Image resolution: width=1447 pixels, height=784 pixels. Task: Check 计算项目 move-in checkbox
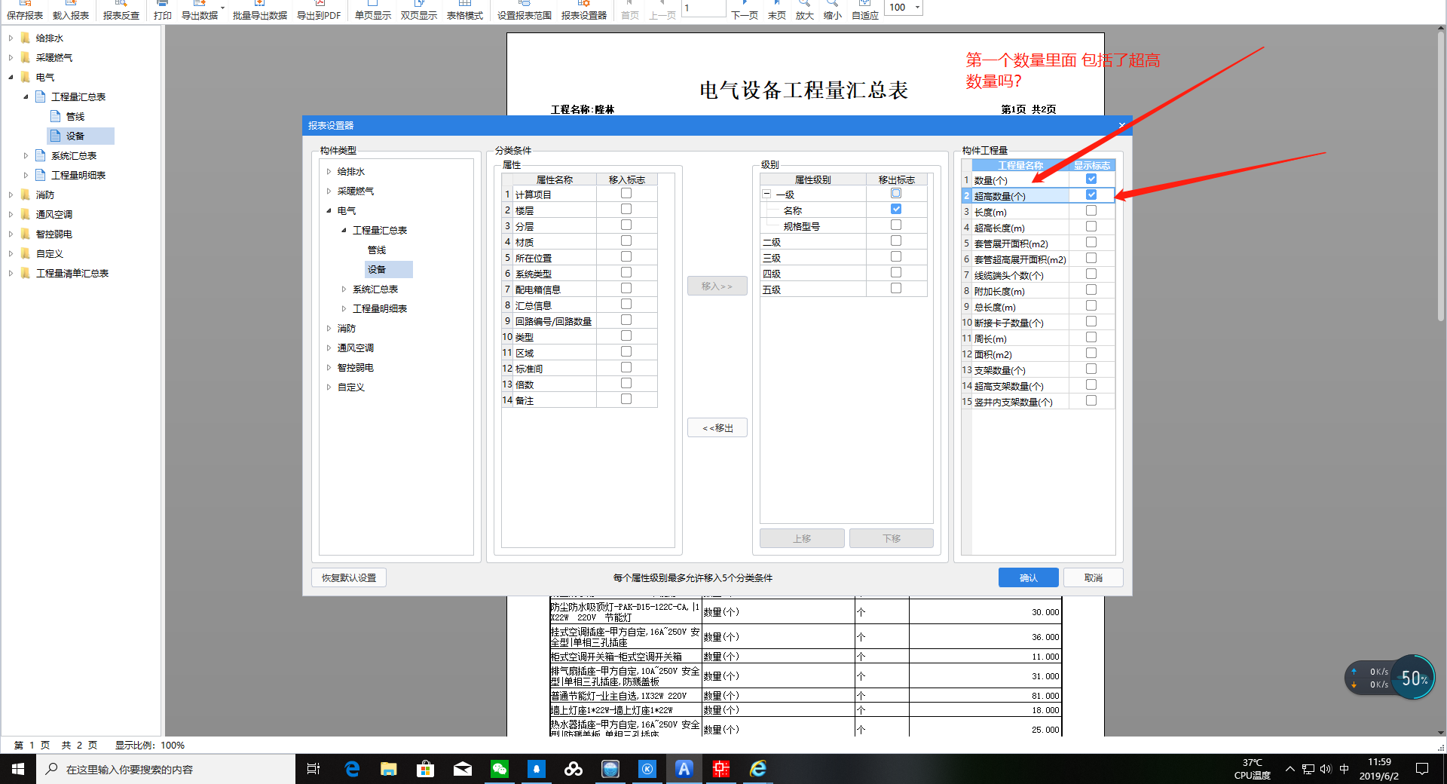pos(626,194)
